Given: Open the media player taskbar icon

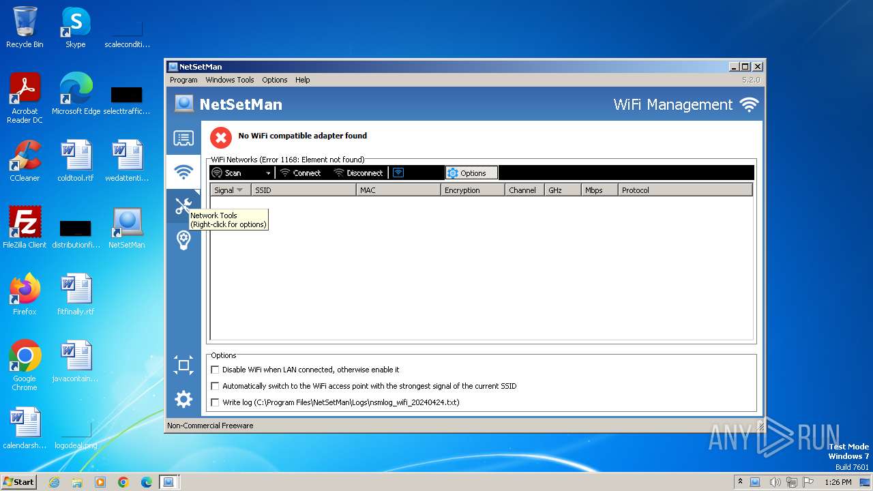Looking at the screenshot, I should pos(100,482).
